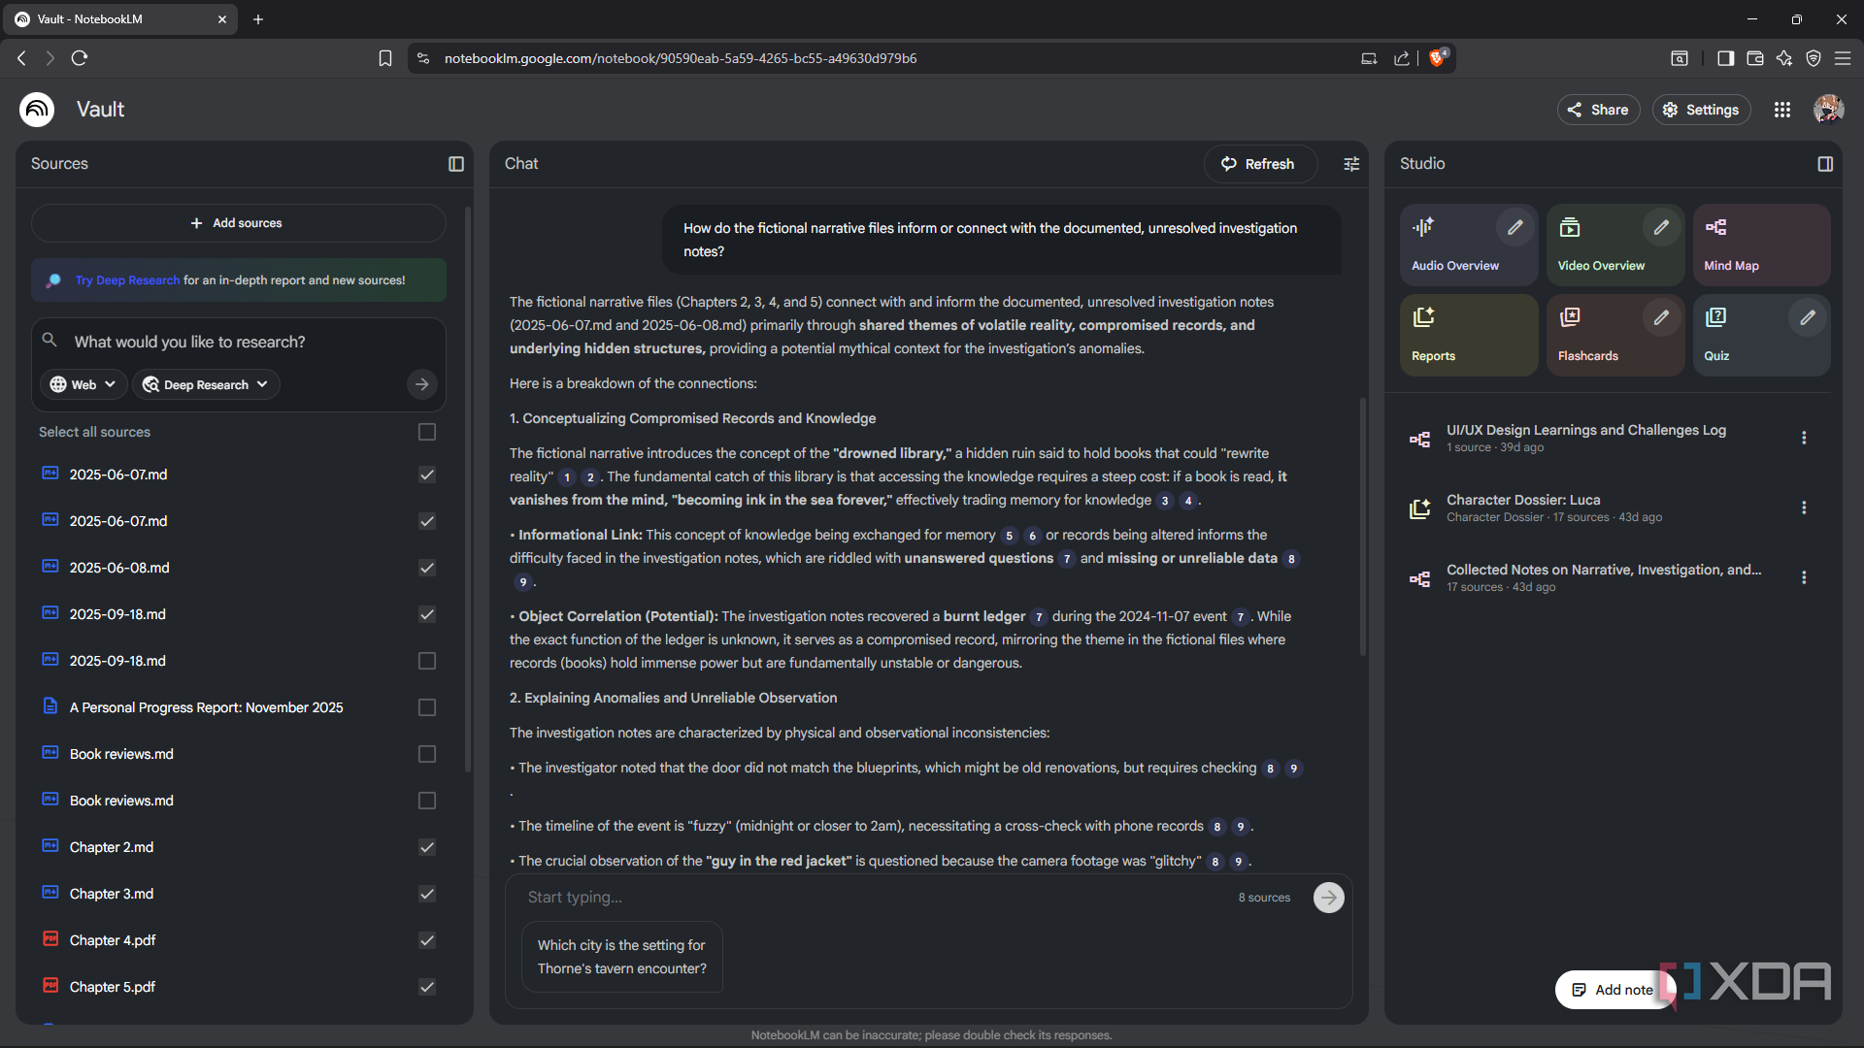Click the NotebookLM logo icon

(37, 110)
